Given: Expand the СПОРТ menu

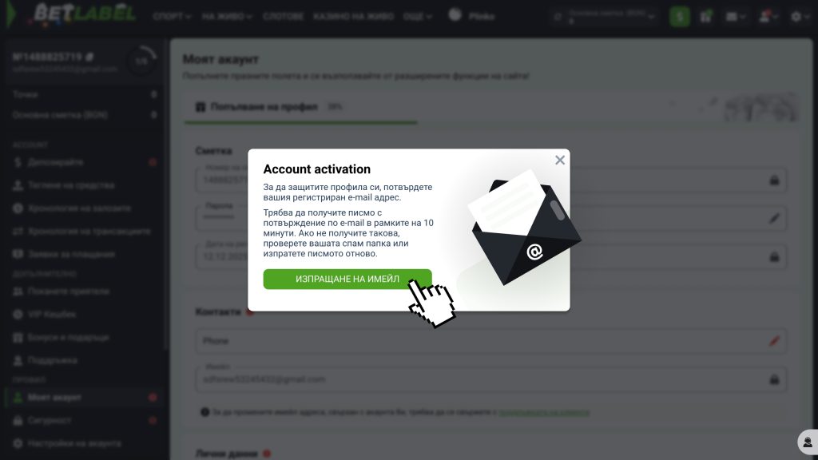Looking at the screenshot, I should pos(173,16).
